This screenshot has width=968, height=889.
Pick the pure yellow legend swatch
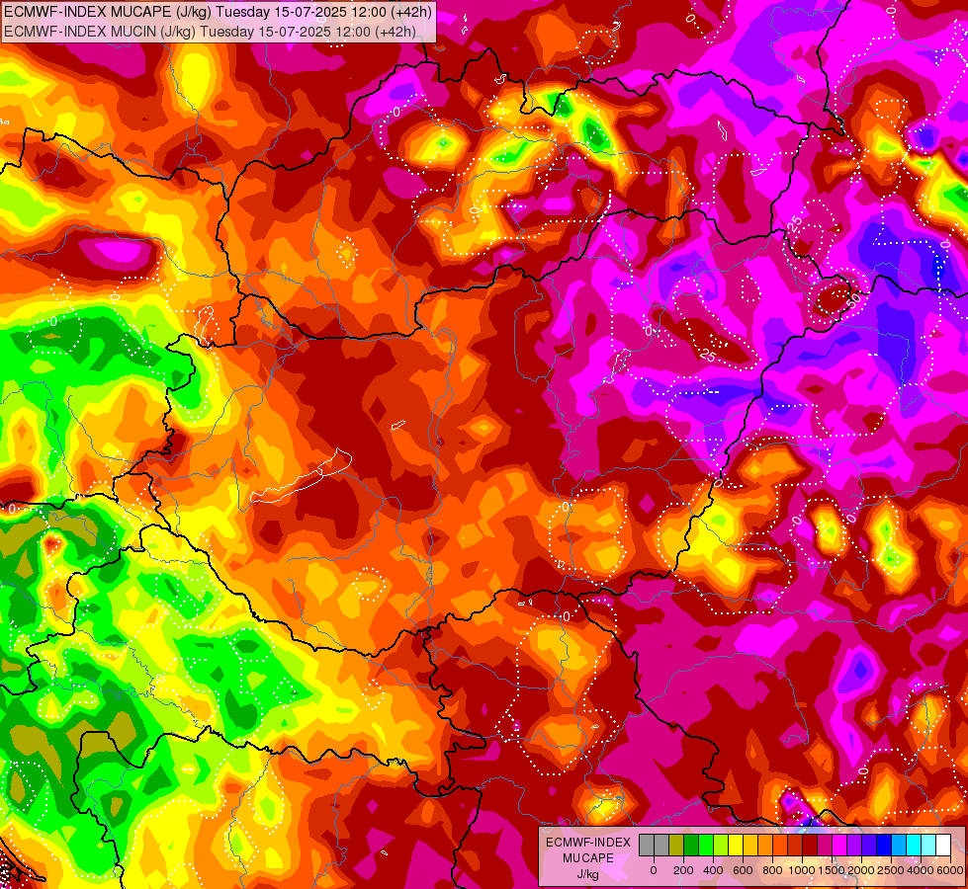736,845
